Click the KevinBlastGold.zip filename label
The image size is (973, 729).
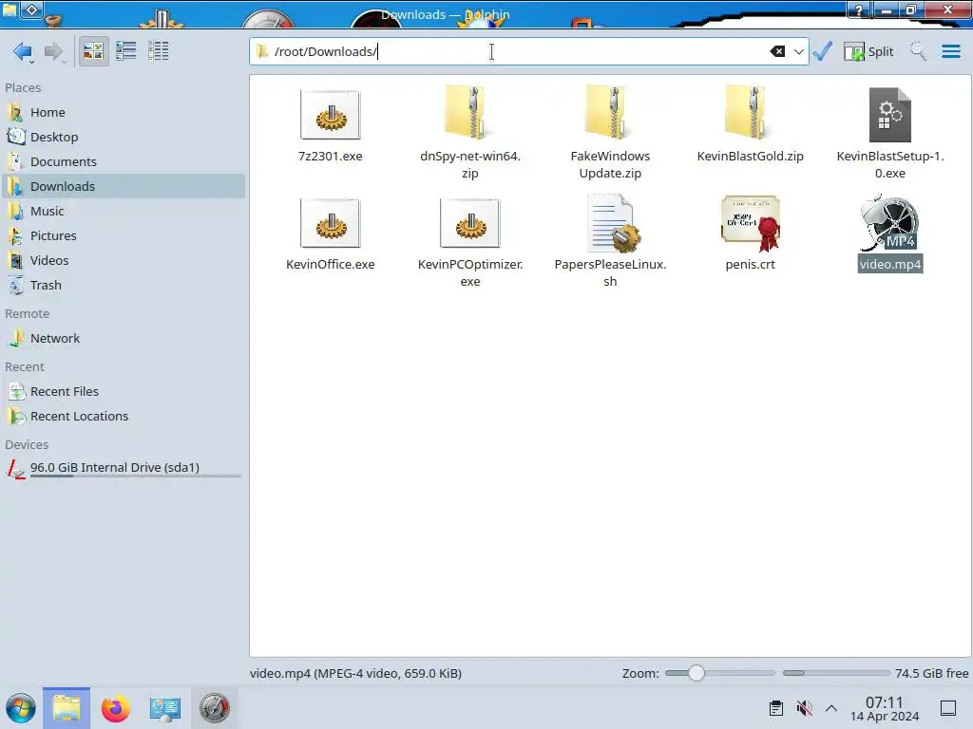[750, 157]
